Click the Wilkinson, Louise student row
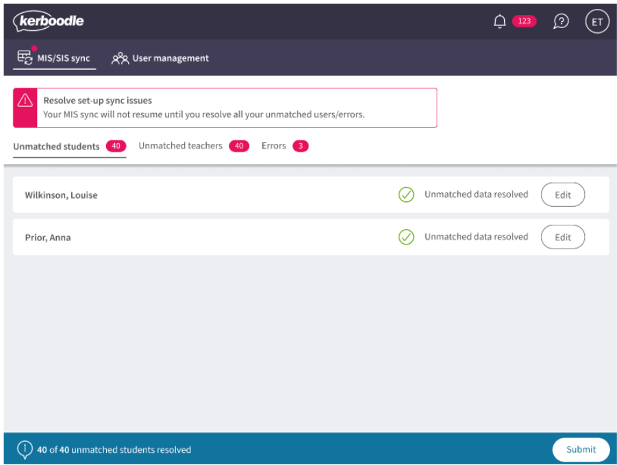 [x=311, y=194]
